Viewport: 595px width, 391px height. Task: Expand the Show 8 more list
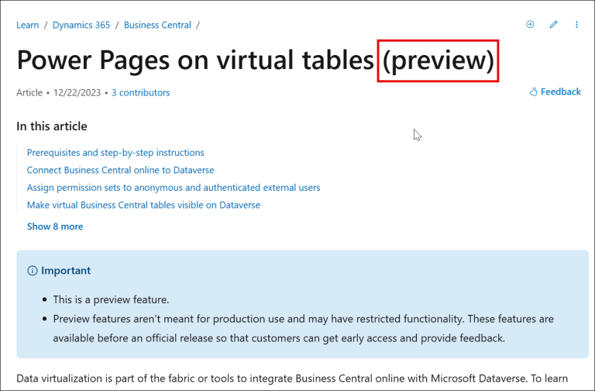[x=55, y=227]
